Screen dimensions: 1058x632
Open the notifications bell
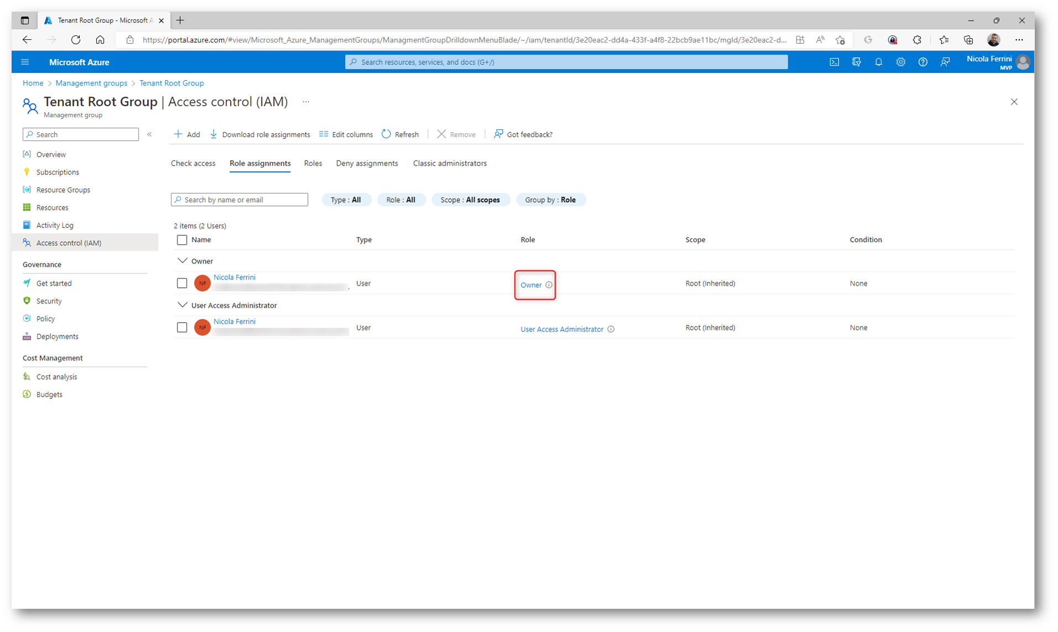(878, 62)
